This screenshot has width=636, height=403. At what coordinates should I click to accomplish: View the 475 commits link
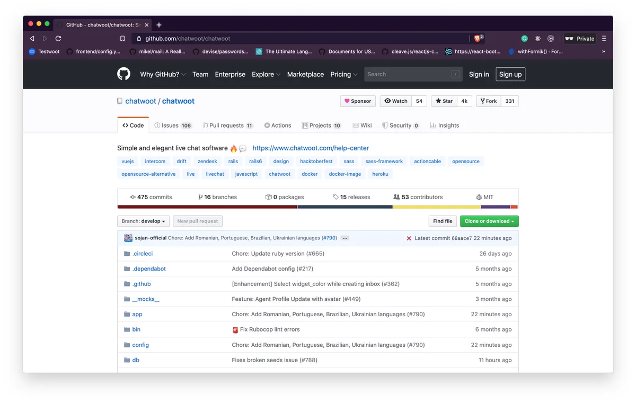(x=151, y=197)
